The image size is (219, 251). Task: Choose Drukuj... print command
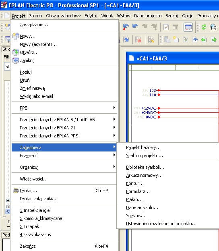point(64,191)
